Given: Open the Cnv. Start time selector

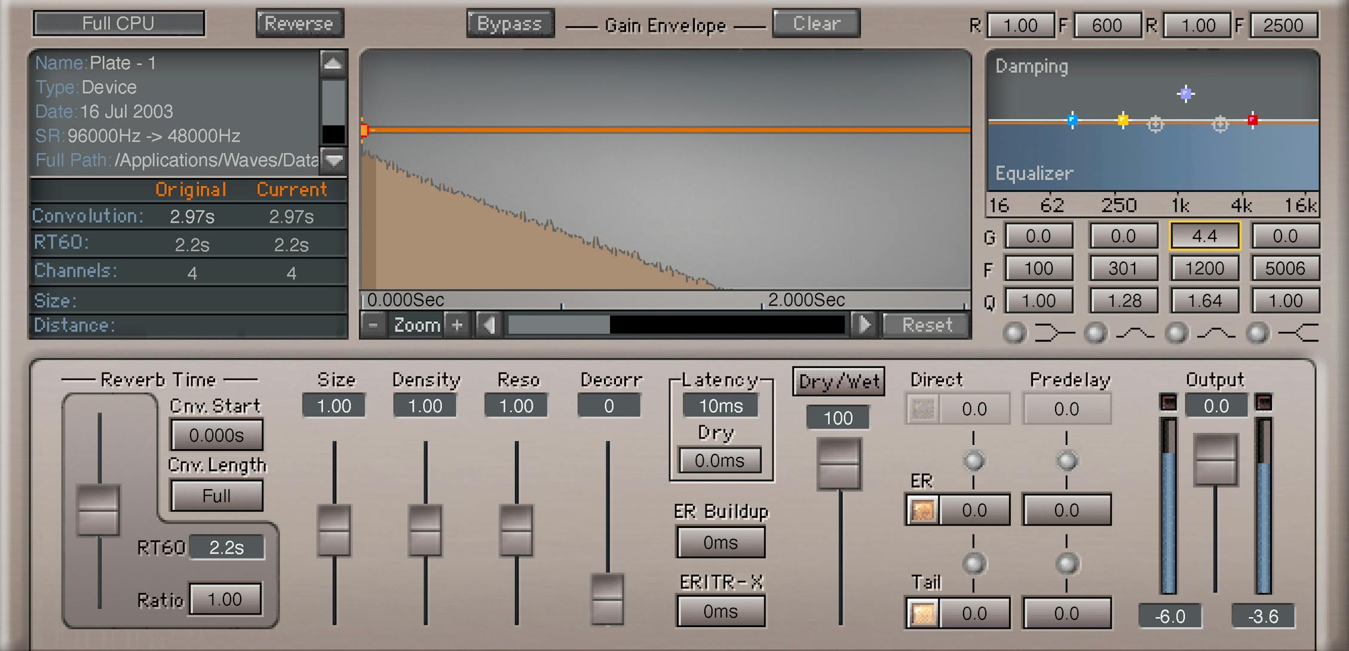Looking at the screenshot, I should pos(216,435).
